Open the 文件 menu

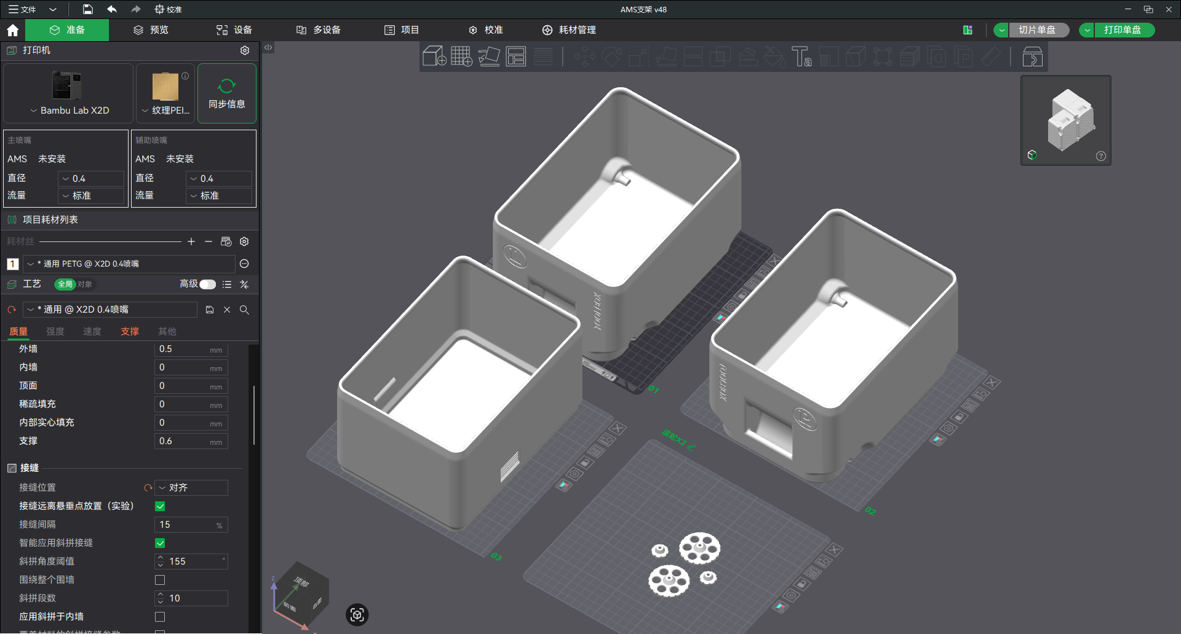click(x=22, y=9)
